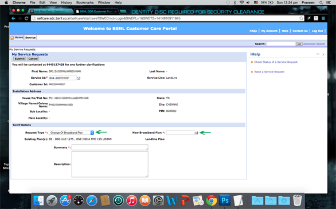Open My Account link
This screenshot has height=209, width=336.
[x=269, y=31]
